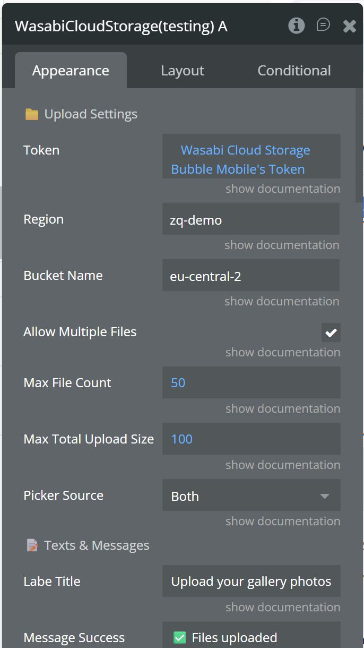Image resolution: width=364 pixels, height=648 pixels.
Task: Click the Max File Count field
Action: click(250, 383)
